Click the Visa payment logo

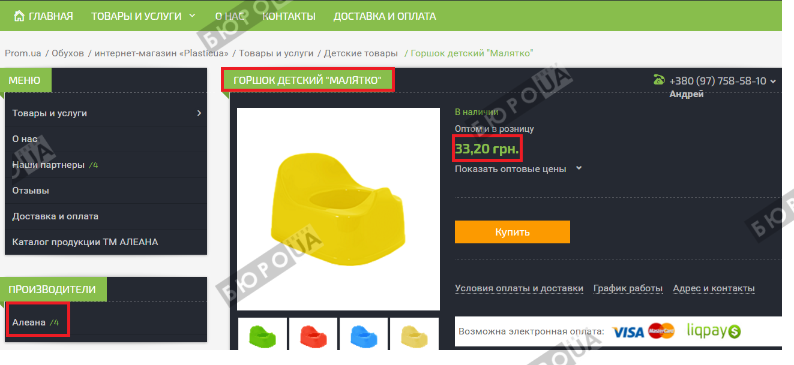click(x=628, y=331)
